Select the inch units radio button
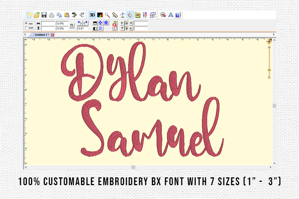Screen dimensions: 299x199 click(x=26, y=28)
